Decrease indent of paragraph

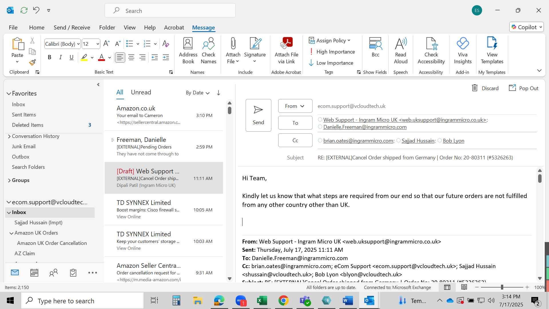pyautogui.click(x=155, y=57)
